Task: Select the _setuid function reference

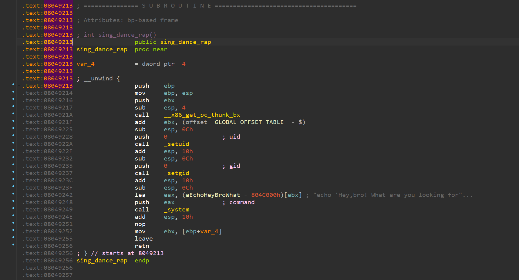Action: (x=176, y=144)
